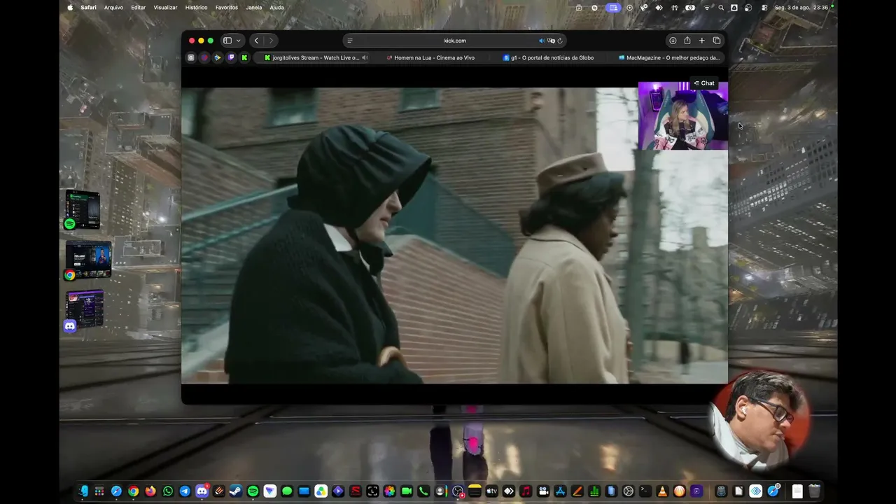This screenshot has height=504, width=896.
Task: Open the Safari Share button
Action: [x=687, y=41]
